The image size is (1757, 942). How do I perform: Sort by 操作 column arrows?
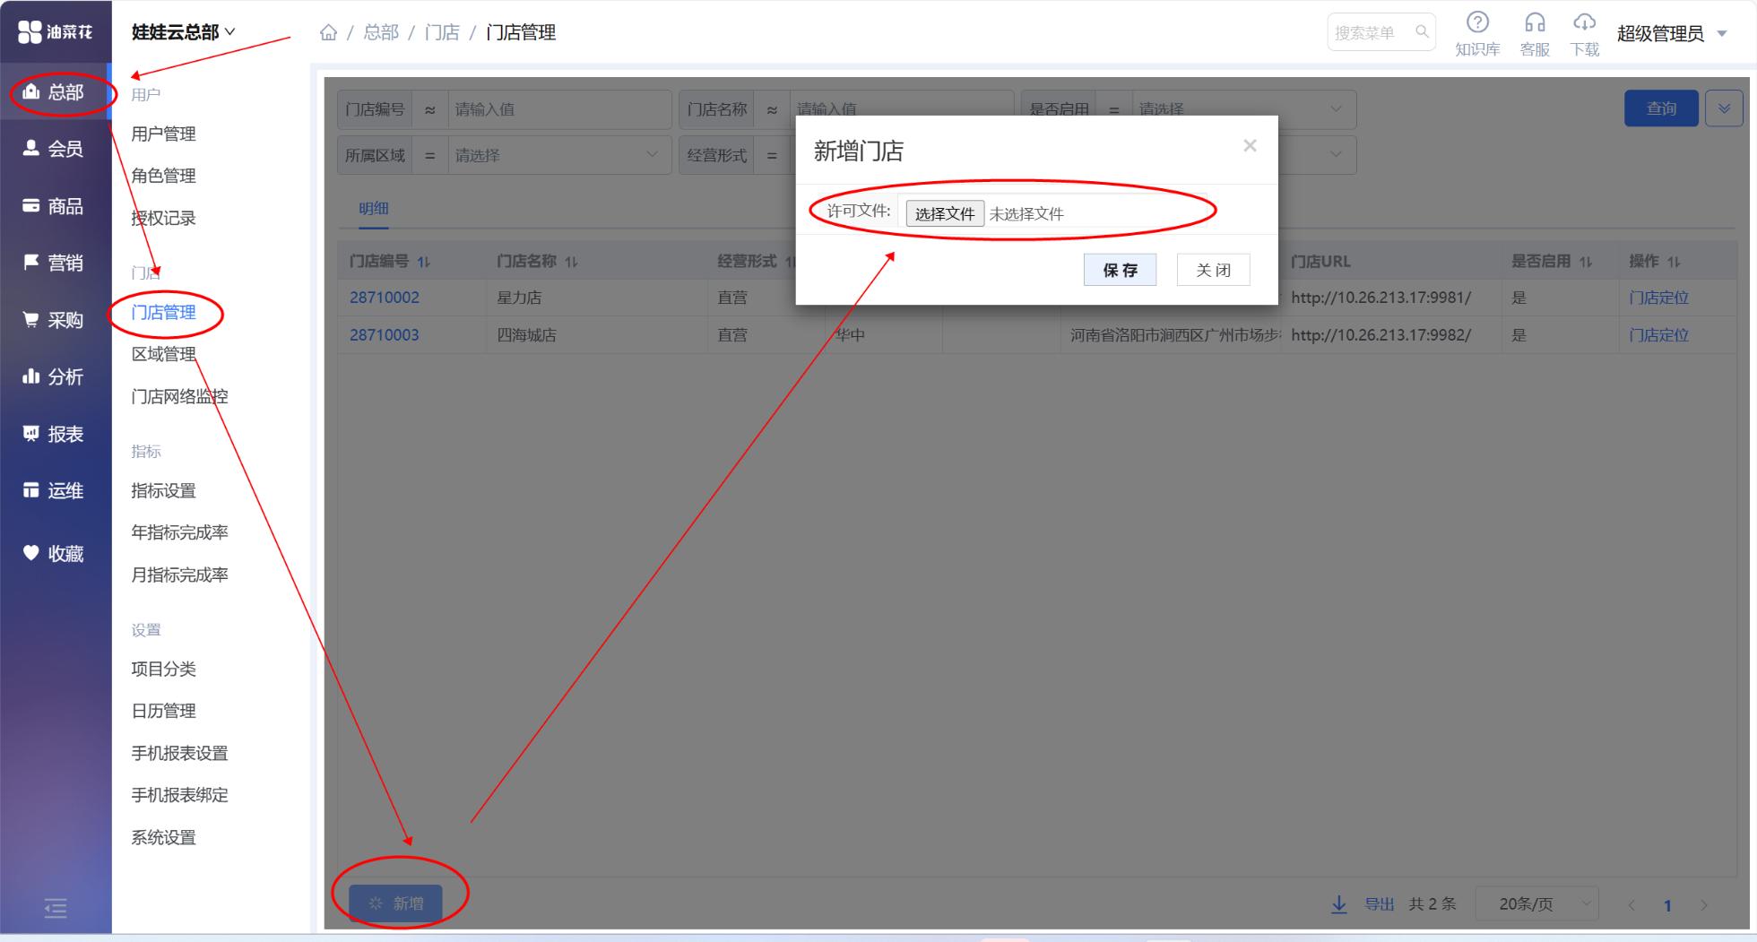1674,262
